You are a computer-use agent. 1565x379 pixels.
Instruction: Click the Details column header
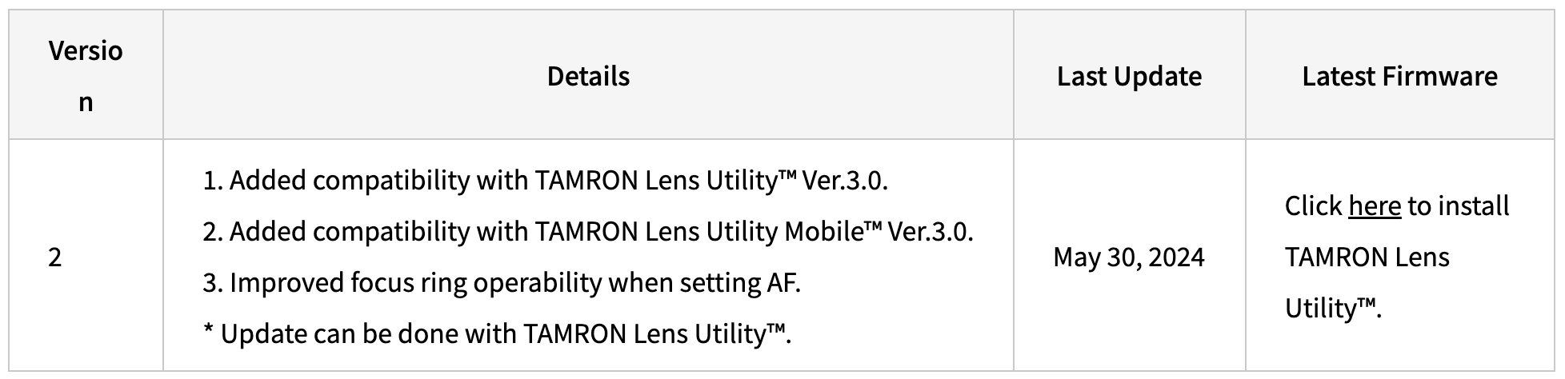[588, 76]
